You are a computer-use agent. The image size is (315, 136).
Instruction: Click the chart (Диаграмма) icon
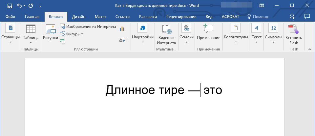pos(122,29)
